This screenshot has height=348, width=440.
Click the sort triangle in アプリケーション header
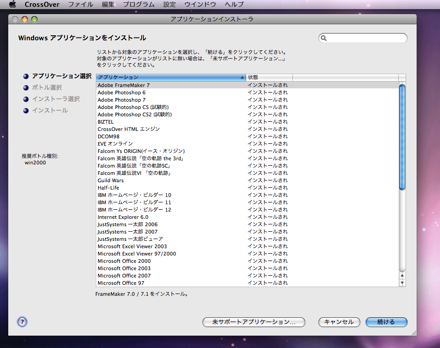[x=242, y=77]
